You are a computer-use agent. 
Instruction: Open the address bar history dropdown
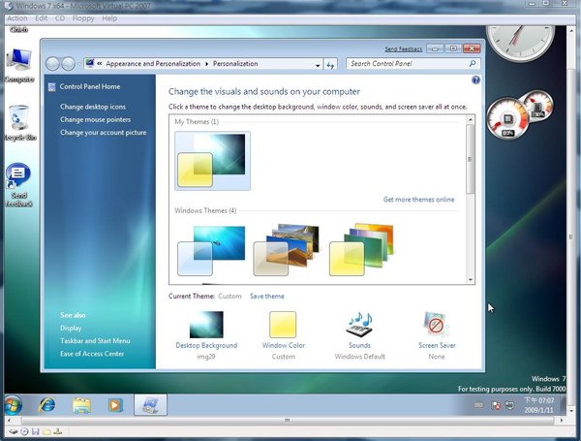point(318,65)
